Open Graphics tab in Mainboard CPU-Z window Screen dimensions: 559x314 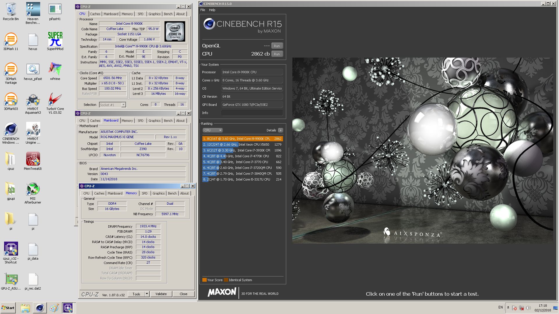[x=154, y=121]
